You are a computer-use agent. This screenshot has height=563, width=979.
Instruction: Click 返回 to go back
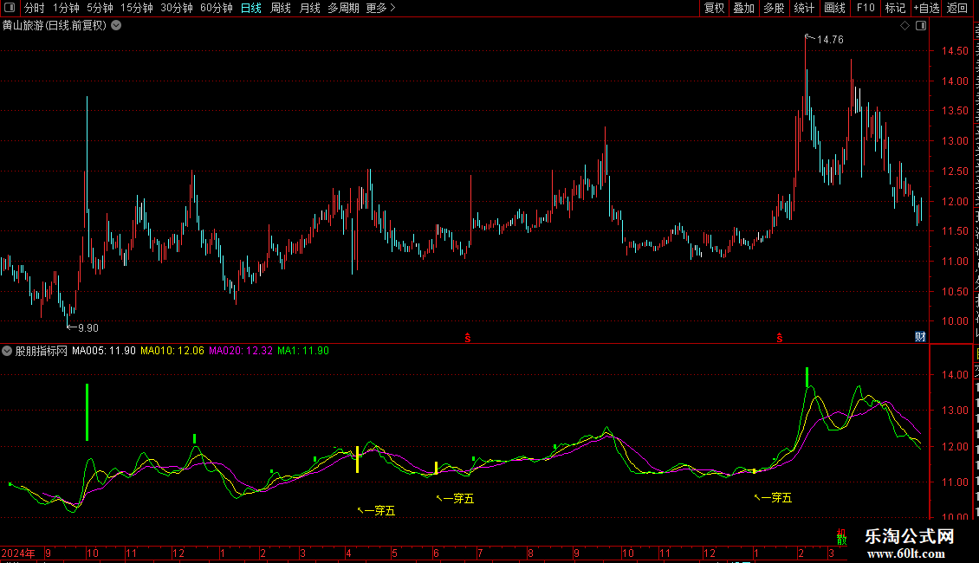coord(956,8)
